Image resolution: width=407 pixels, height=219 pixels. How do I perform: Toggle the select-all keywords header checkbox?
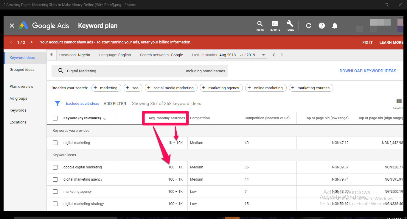[x=55, y=118]
